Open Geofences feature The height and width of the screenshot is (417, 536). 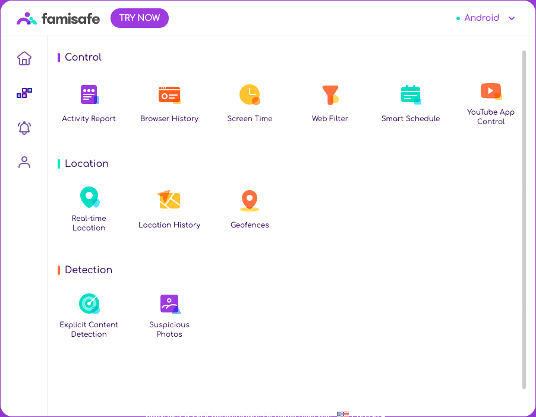tap(250, 201)
